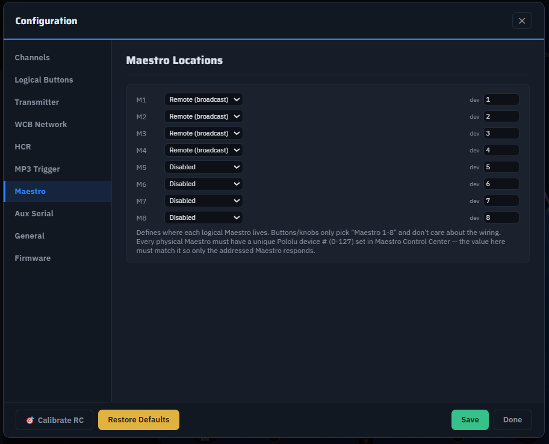
Task: Click the M1 dev number field
Action: [501, 99]
